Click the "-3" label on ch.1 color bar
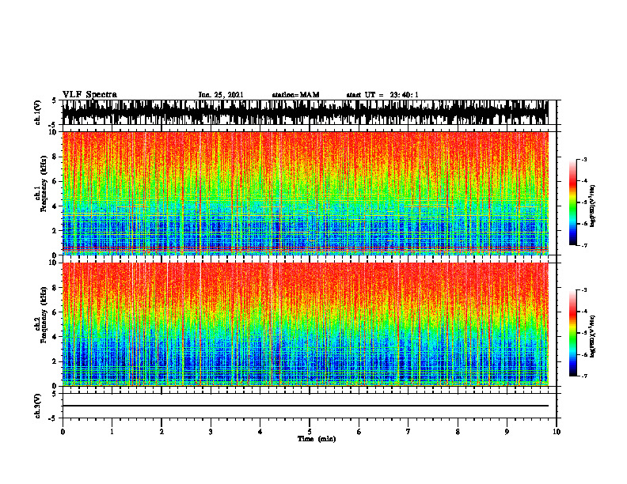The height and width of the screenshot is (484, 627). click(584, 159)
